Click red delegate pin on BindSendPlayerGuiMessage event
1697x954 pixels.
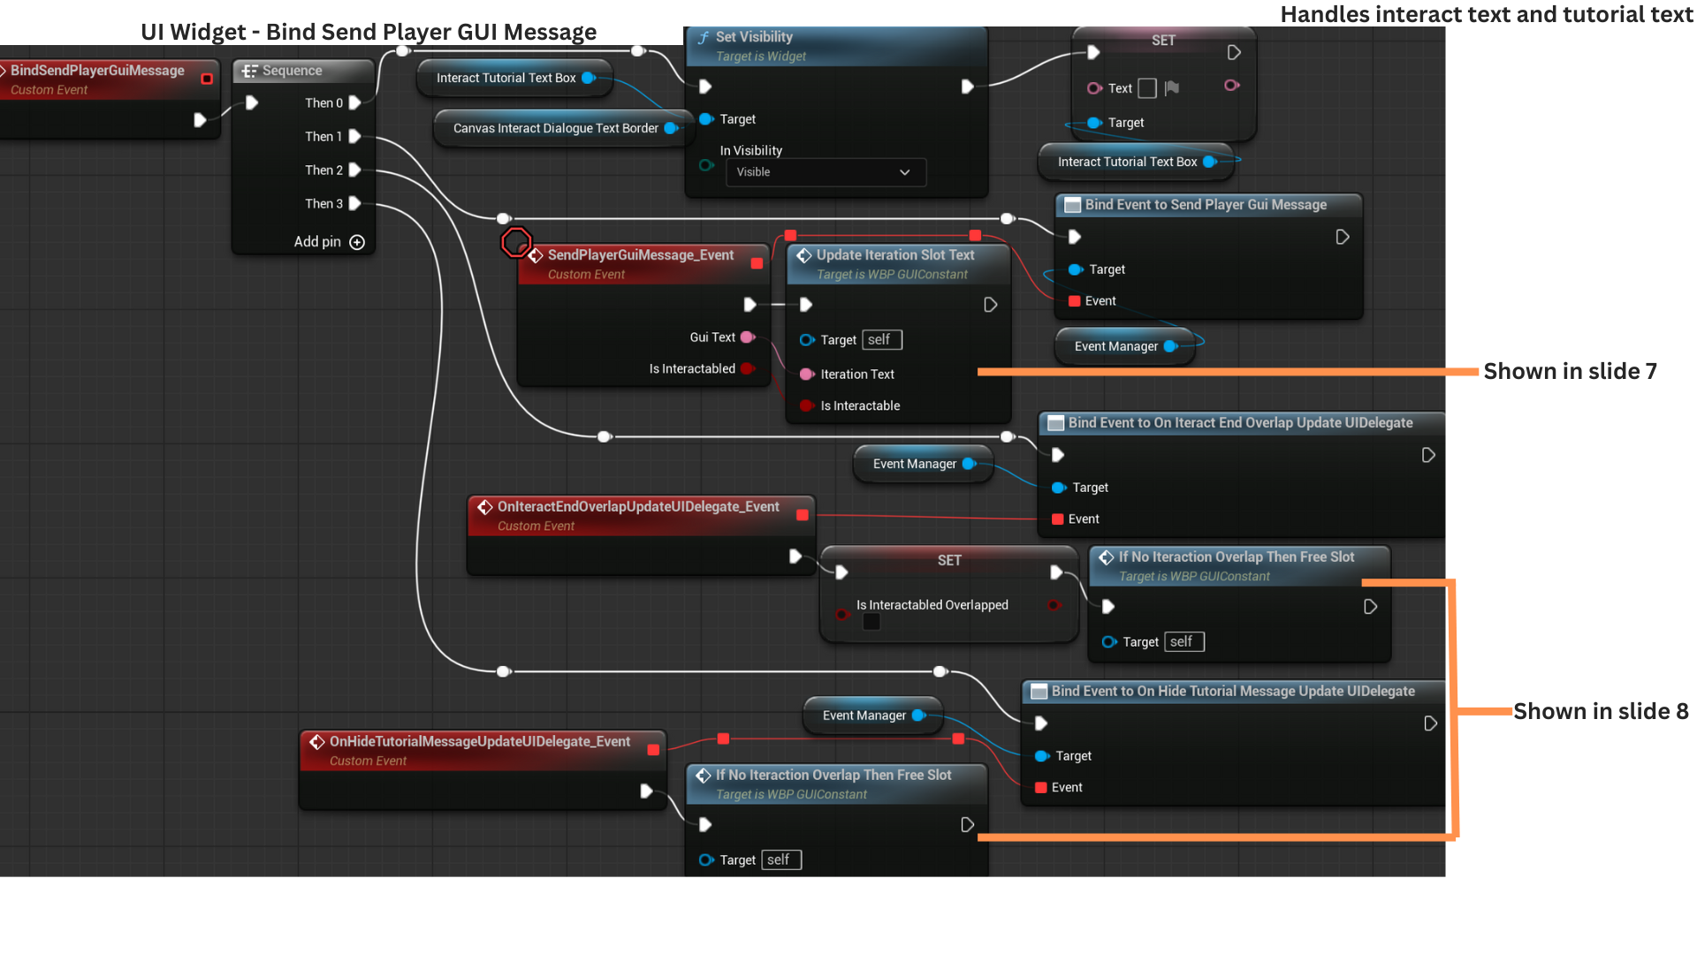click(x=207, y=79)
